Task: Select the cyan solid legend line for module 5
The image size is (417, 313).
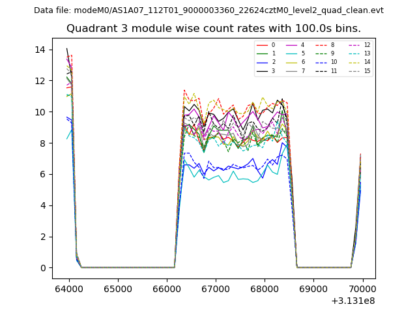Action: pos(293,53)
